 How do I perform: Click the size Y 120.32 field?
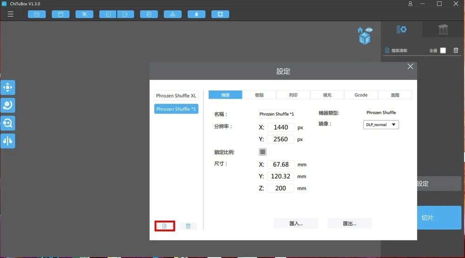pos(280,176)
